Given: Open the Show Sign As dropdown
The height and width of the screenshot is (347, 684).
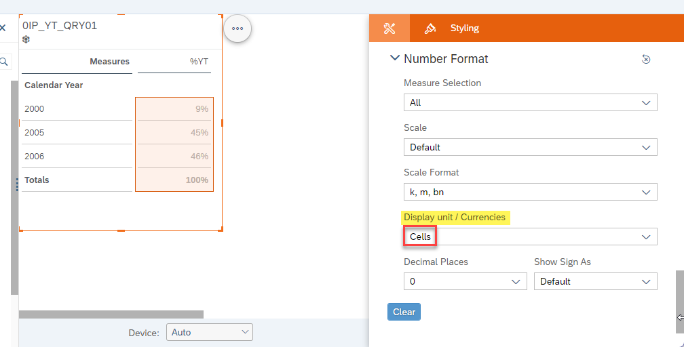Looking at the screenshot, I should pos(596,282).
